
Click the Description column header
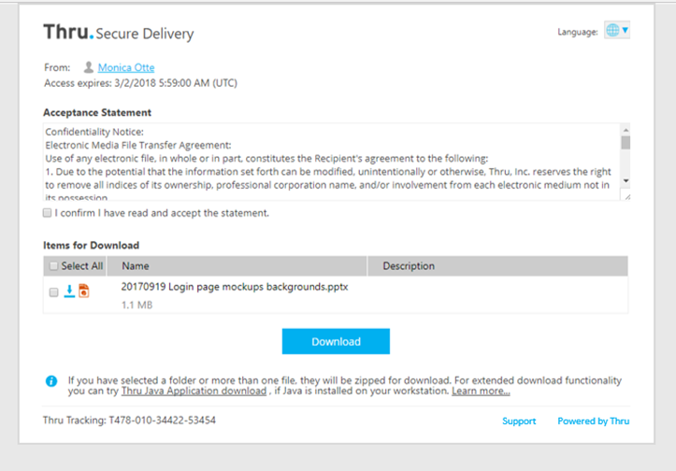409,266
